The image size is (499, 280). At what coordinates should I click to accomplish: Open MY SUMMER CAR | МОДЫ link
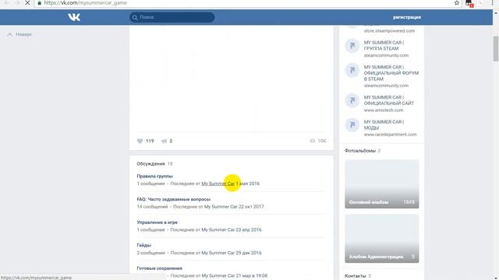tap(384, 124)
